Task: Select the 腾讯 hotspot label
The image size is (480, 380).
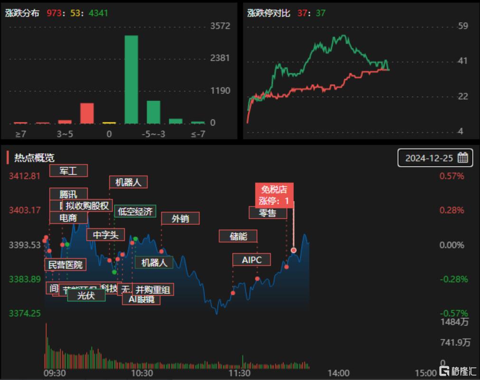Action: (x=68, y=194)
